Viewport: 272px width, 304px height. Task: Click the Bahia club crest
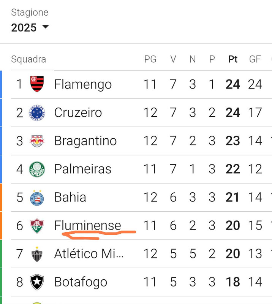37,197
